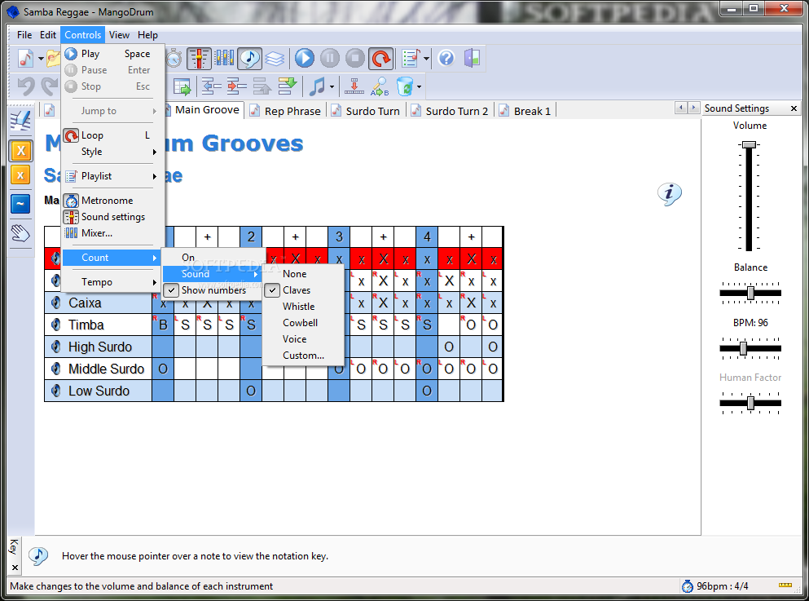Choose Metronome in the Controls menu
This screenshot has width=809, height=601.
pos(113,201)
